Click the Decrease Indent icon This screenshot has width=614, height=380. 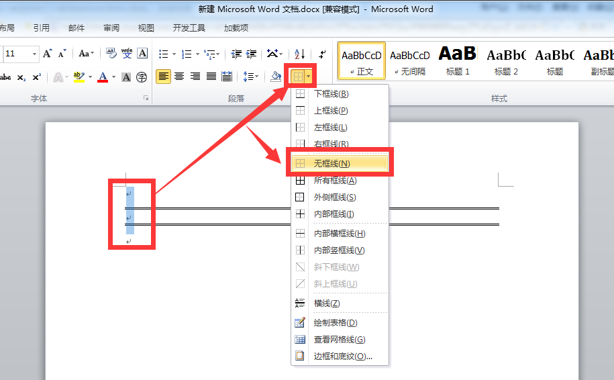click(x=236, y=54)
